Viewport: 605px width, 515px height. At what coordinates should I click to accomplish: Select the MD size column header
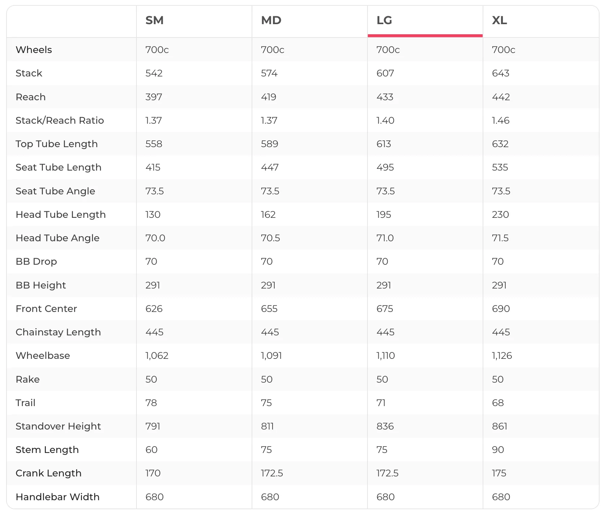[271, 20]
